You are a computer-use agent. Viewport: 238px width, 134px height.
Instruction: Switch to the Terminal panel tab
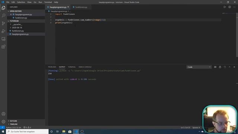tap(72, 67)
